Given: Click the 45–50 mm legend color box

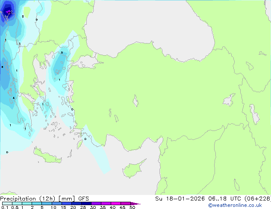Looking at the screenshot, I should point(126,203).
